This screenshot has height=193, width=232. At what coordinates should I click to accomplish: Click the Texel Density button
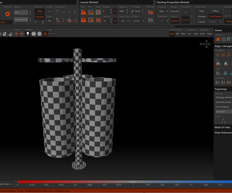click(215, 16)
